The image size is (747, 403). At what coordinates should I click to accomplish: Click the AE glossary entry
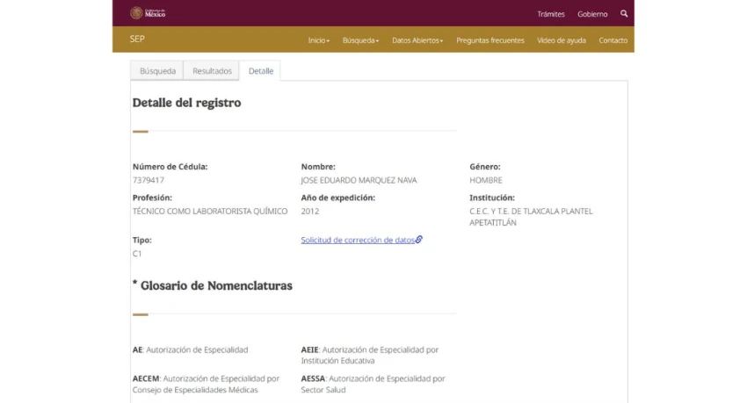[x=190, y=349]
